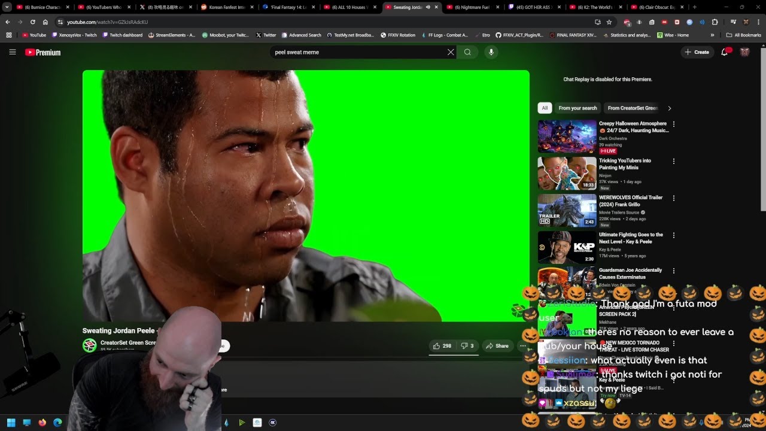The height and width of the screenshot is (431, 766).
Task: Switch to the 'Final Fantasy 14' tab
Action: 288,7
